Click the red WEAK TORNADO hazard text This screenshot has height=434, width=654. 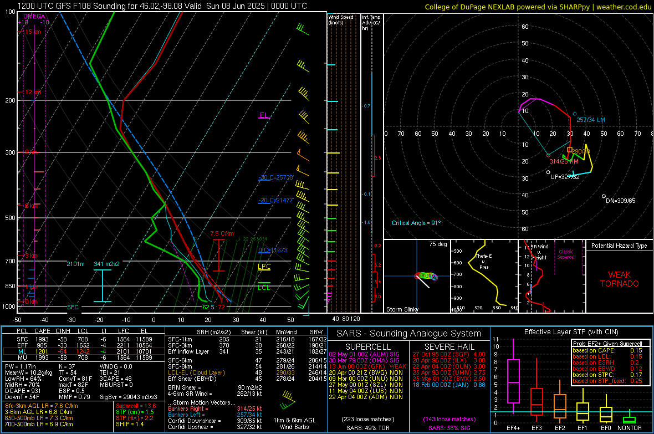(620, 279)
